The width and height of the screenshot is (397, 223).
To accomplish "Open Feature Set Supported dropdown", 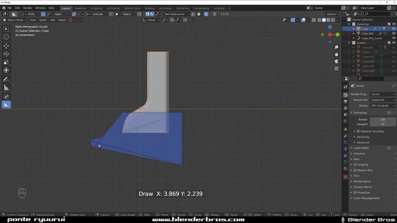I will pyautogui.click(x=383, y=100).
